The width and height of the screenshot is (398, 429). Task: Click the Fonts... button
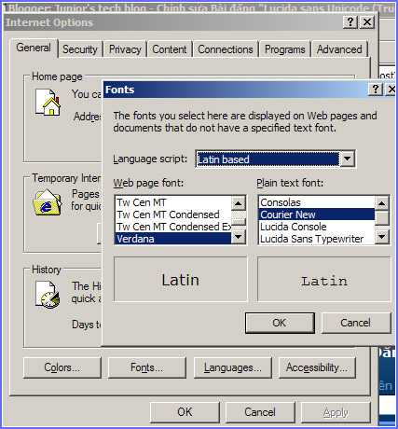[x=147, y=367]
